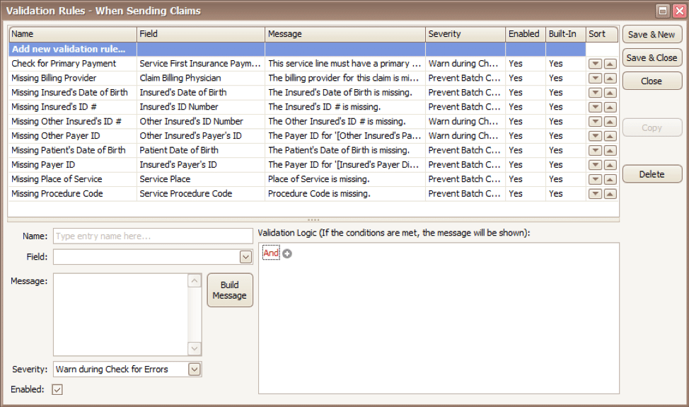
Task: Move Missing Patient's Date of Birth down
Action: (x=595, y=151)
